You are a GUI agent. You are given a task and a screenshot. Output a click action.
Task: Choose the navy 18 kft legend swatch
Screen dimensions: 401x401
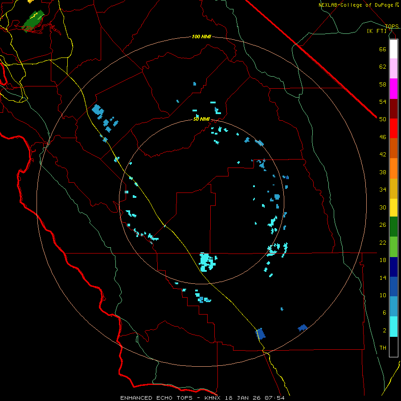point(393,267)
